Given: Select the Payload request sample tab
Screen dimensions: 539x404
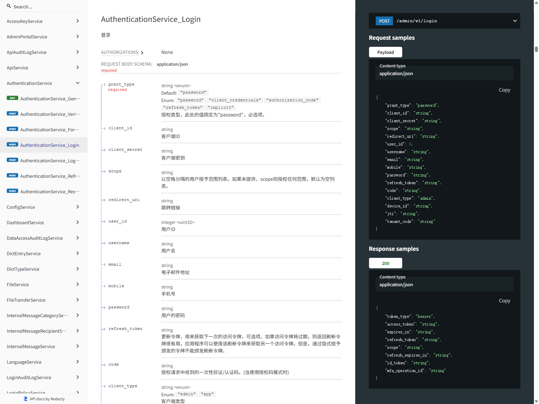Looking at the screenshot, I should point(385,52).
